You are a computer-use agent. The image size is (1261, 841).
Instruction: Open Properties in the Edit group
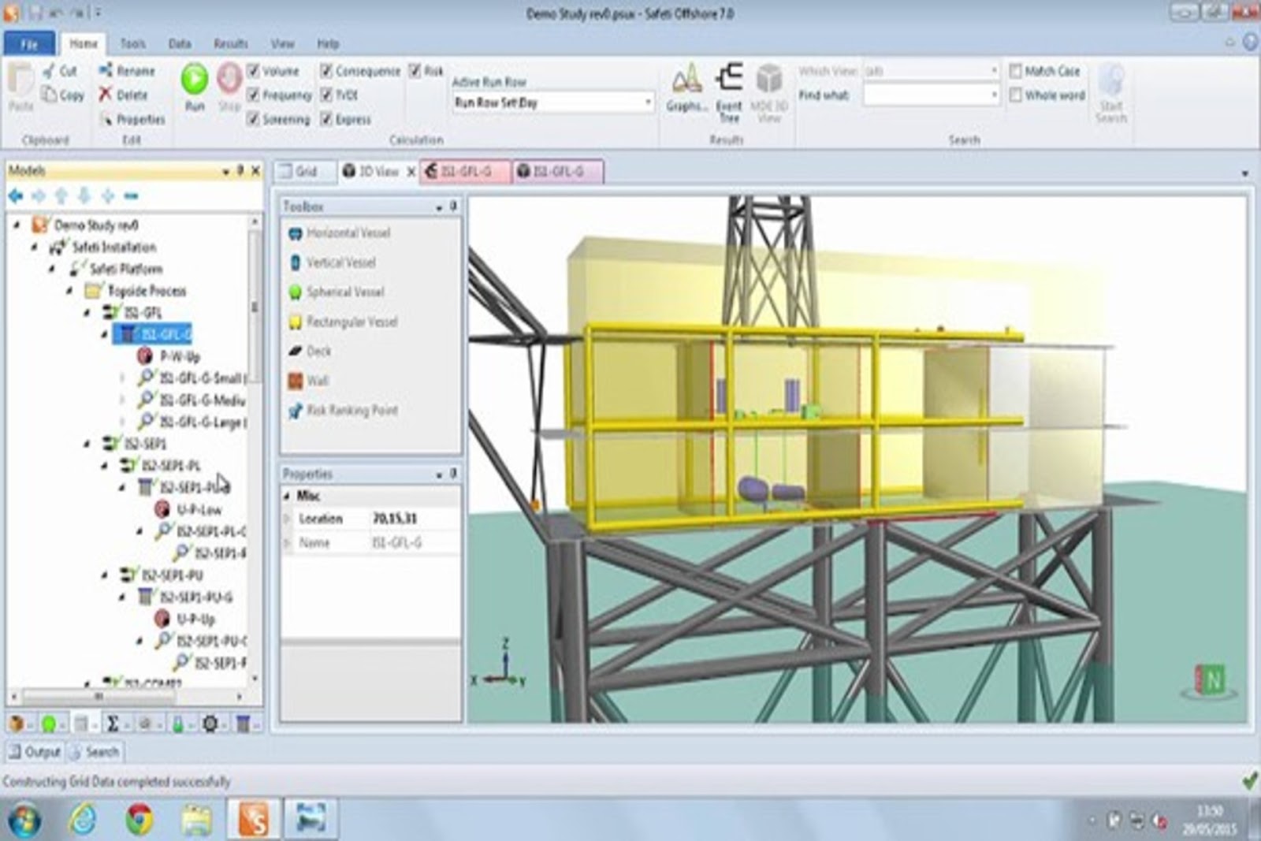[132, 119]
